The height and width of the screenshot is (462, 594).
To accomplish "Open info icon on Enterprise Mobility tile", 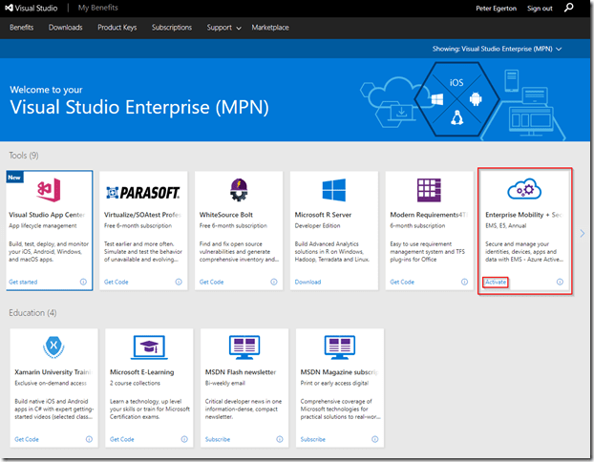I will pos(560,282).
